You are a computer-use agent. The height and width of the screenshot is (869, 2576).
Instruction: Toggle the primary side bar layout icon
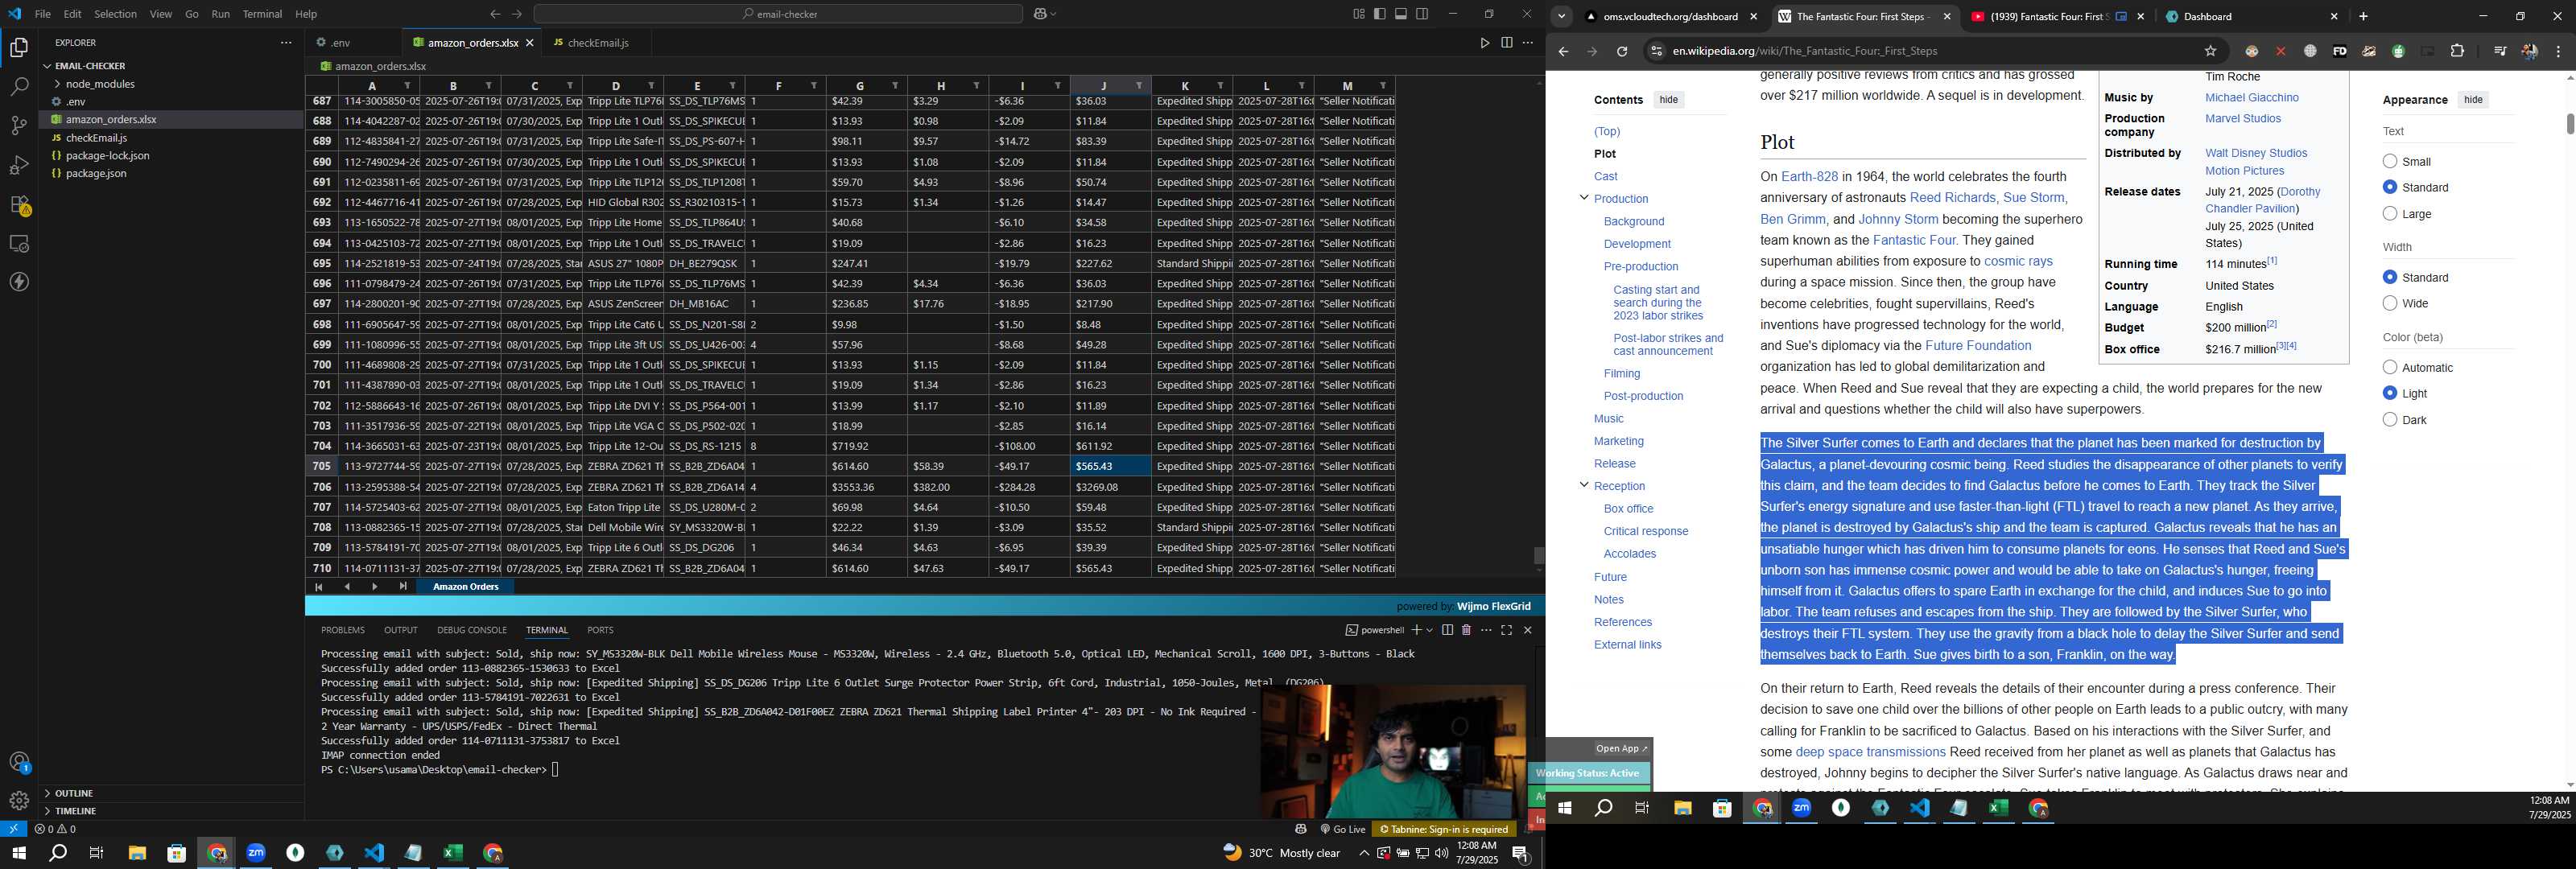pyautogui.click(x=1380, y=14)
